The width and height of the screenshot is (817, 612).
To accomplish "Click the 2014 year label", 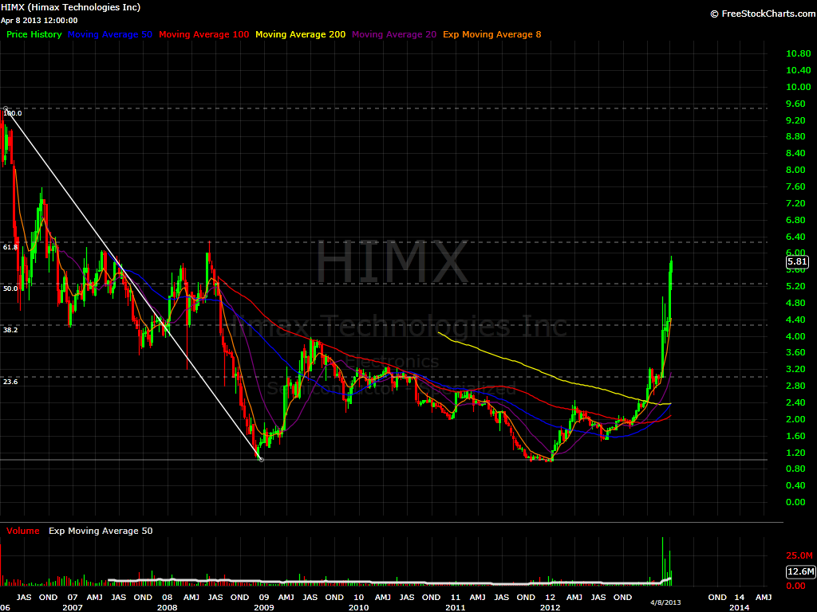I will (x=740, y=607).
